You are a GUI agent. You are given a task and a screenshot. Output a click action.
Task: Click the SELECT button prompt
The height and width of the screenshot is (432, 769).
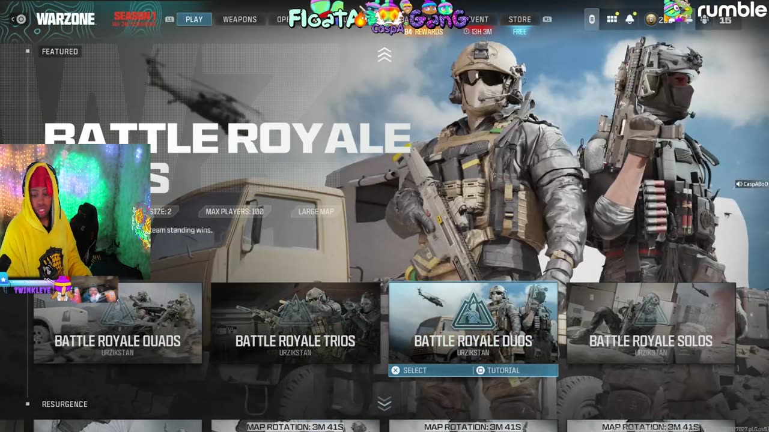[x=409, y=370]
